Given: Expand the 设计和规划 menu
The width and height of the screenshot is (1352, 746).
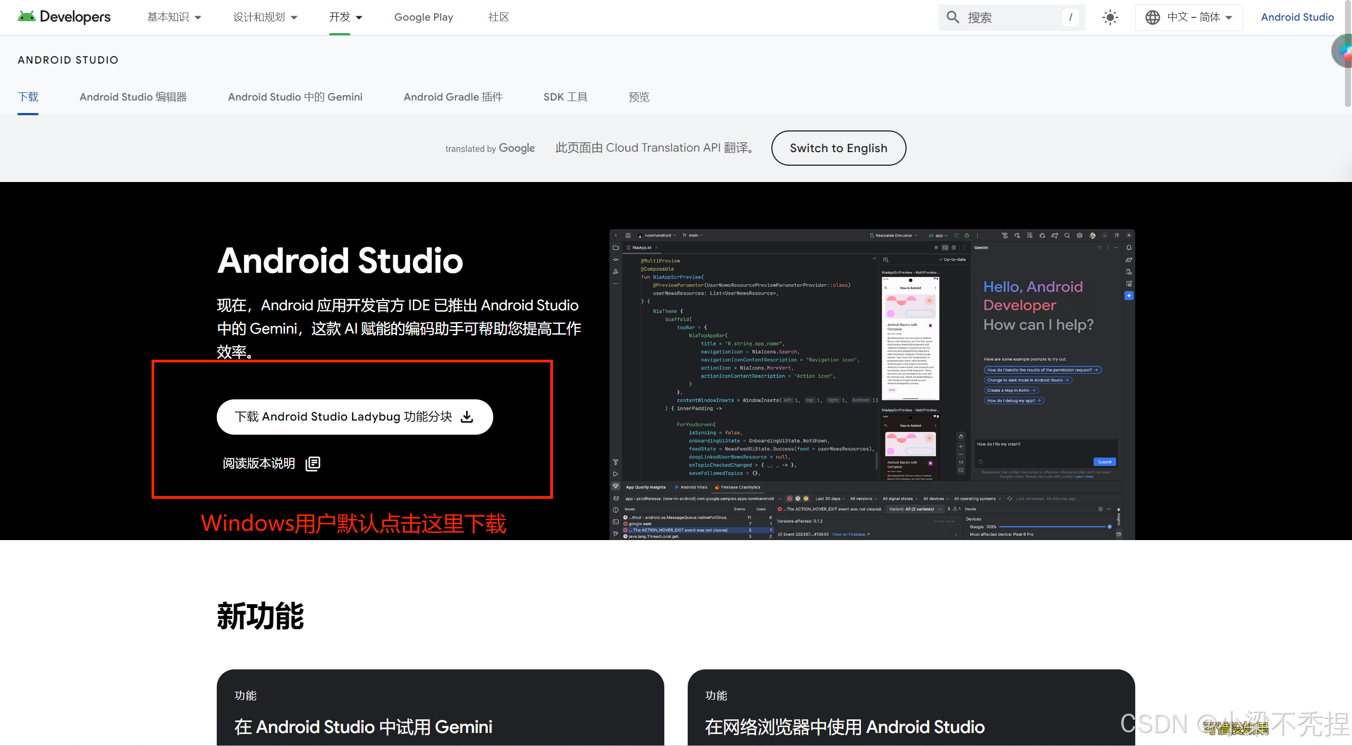Looking at the screenshot, I should point(265,17).
